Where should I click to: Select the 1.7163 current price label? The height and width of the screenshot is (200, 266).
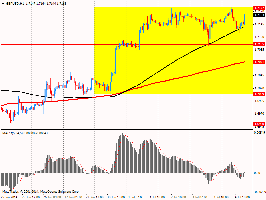click(x=259, y=15)
